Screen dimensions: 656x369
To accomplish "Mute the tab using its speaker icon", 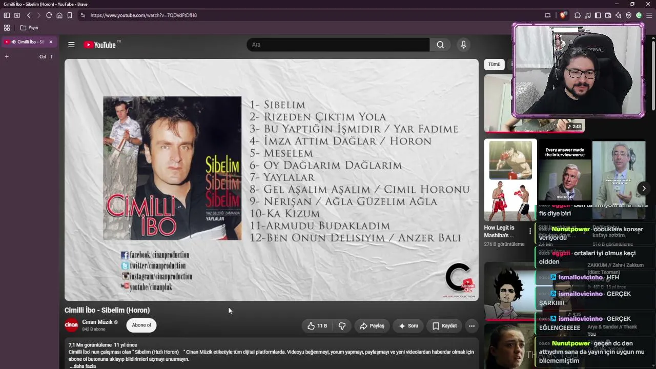I will point(14,42).
